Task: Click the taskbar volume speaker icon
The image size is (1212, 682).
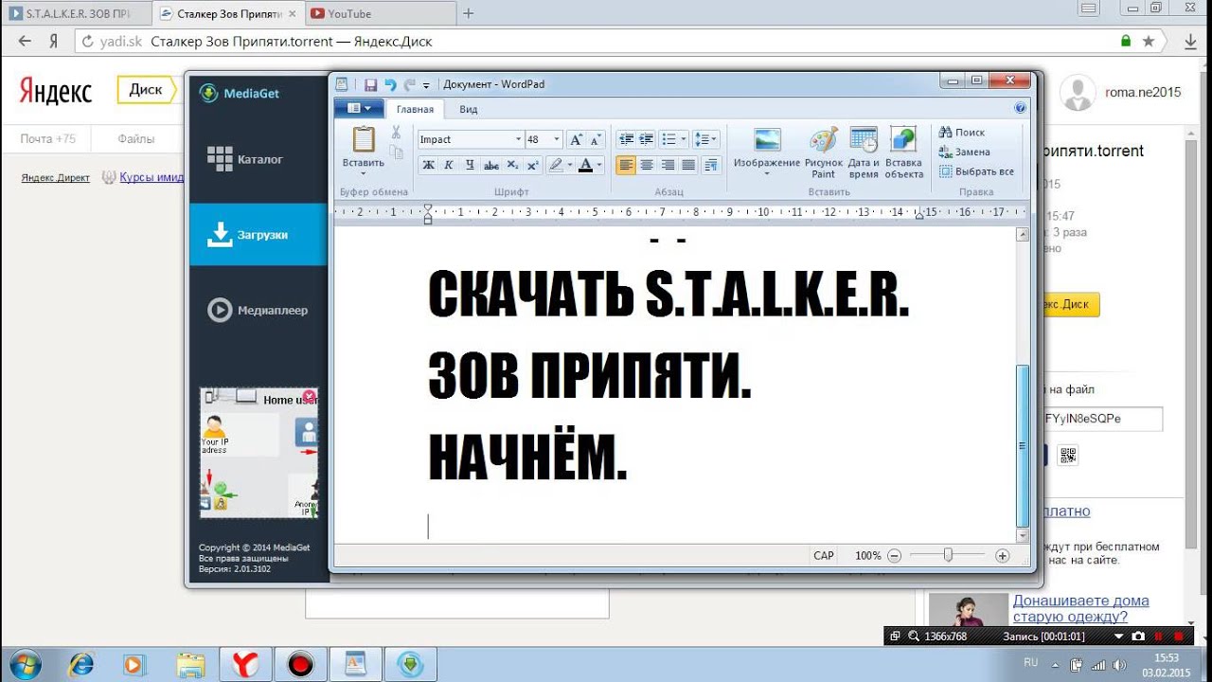Action: (x=1119, y=664)
